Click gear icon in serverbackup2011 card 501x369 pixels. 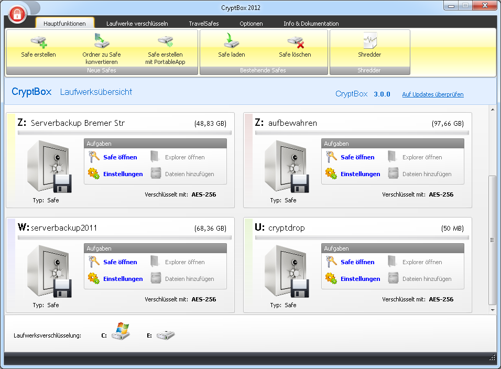point(94,278)
